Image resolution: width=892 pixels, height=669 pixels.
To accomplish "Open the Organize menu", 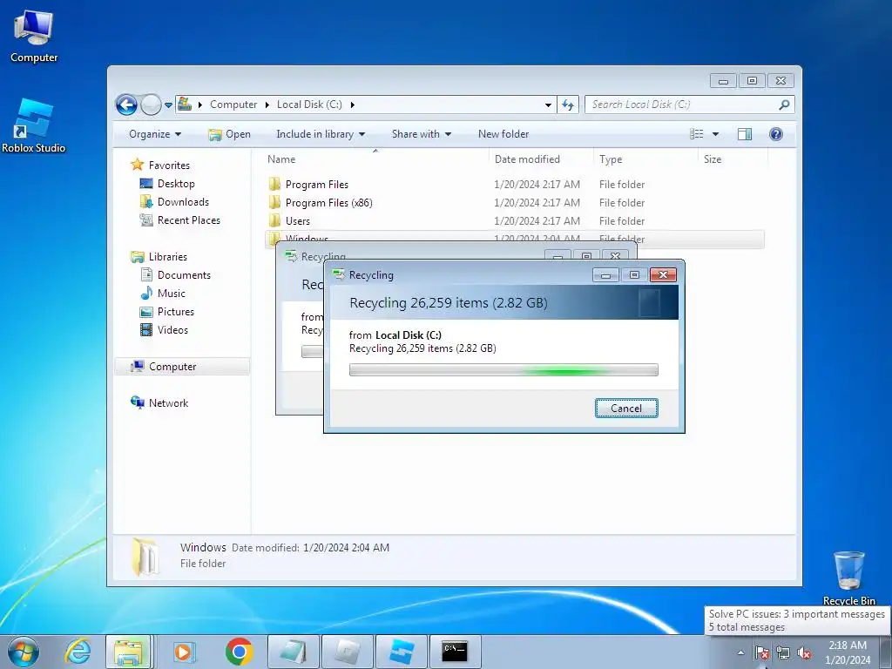I will coord(155,134).
